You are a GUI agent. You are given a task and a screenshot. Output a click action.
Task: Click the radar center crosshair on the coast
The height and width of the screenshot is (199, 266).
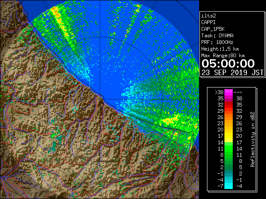100,99
